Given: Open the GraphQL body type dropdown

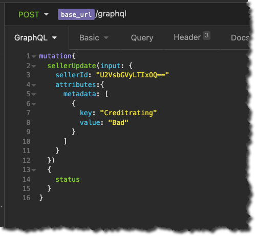Looking at the screenshot, I should coord(35,38).
